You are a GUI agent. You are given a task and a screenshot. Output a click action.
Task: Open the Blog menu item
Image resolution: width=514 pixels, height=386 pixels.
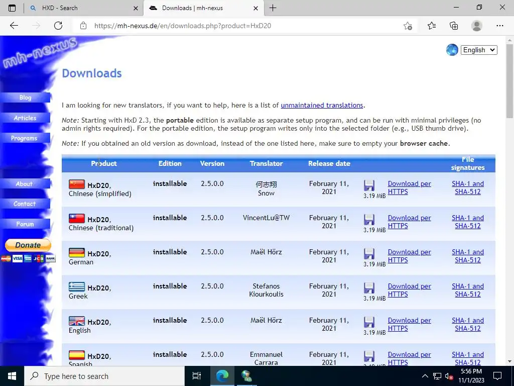pyautogui.click(x=25, y=98)
